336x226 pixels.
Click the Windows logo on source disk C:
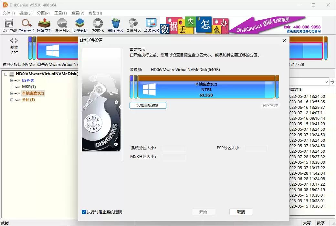point(149,89)
